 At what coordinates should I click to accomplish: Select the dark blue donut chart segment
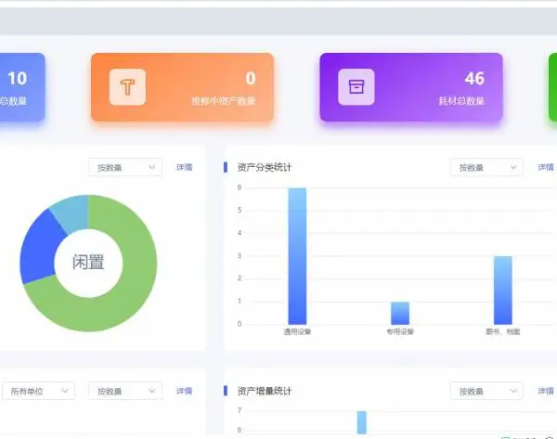(39, 251)
